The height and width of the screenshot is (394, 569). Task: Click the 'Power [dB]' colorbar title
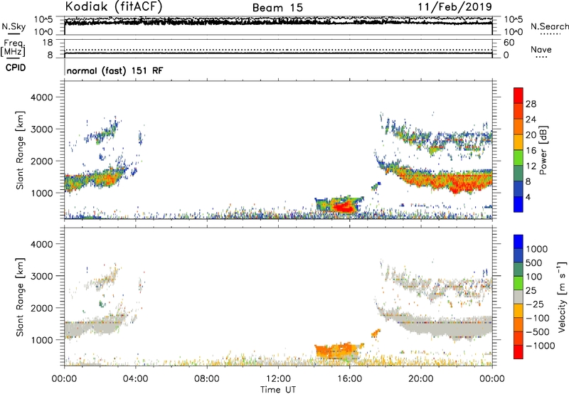pyautogui.click(x=543, y=150)
